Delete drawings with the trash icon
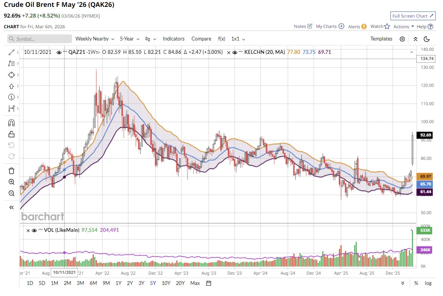 [11, 171]
